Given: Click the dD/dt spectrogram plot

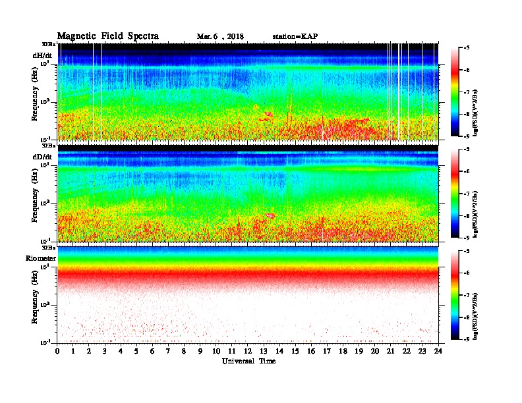Looking at the screenshot, I should (248, 193).
